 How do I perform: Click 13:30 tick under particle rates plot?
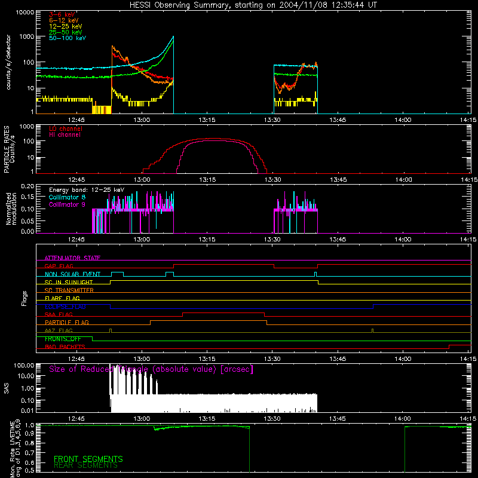(x=272, y=180)
